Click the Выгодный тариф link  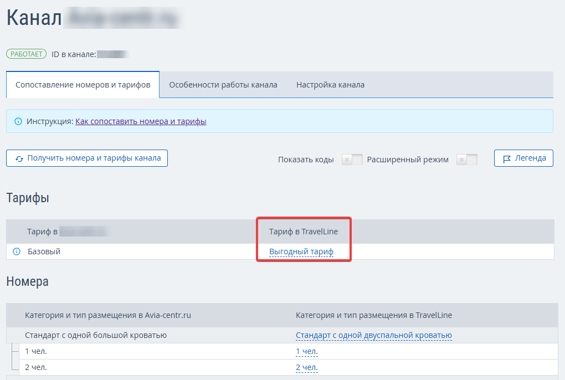[x=301, y=251]
